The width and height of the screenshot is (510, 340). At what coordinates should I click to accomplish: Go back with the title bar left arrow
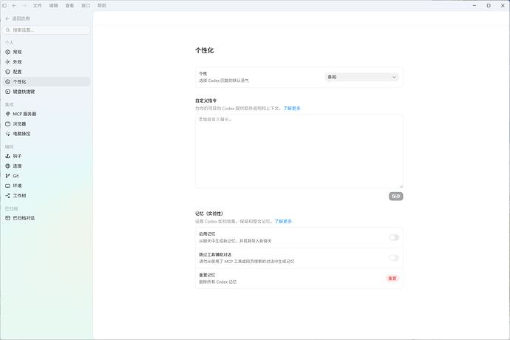tap(14, 5)
